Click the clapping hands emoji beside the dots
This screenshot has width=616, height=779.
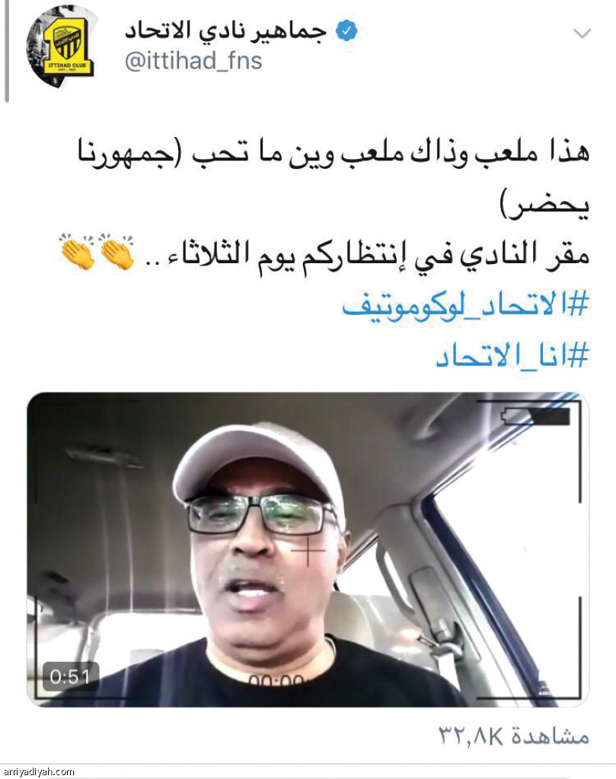116,251
